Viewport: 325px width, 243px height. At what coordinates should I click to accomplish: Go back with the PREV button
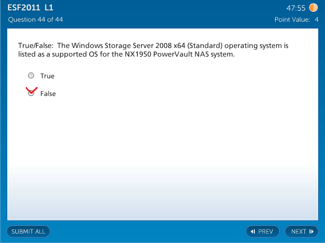(x=262, y=232)
